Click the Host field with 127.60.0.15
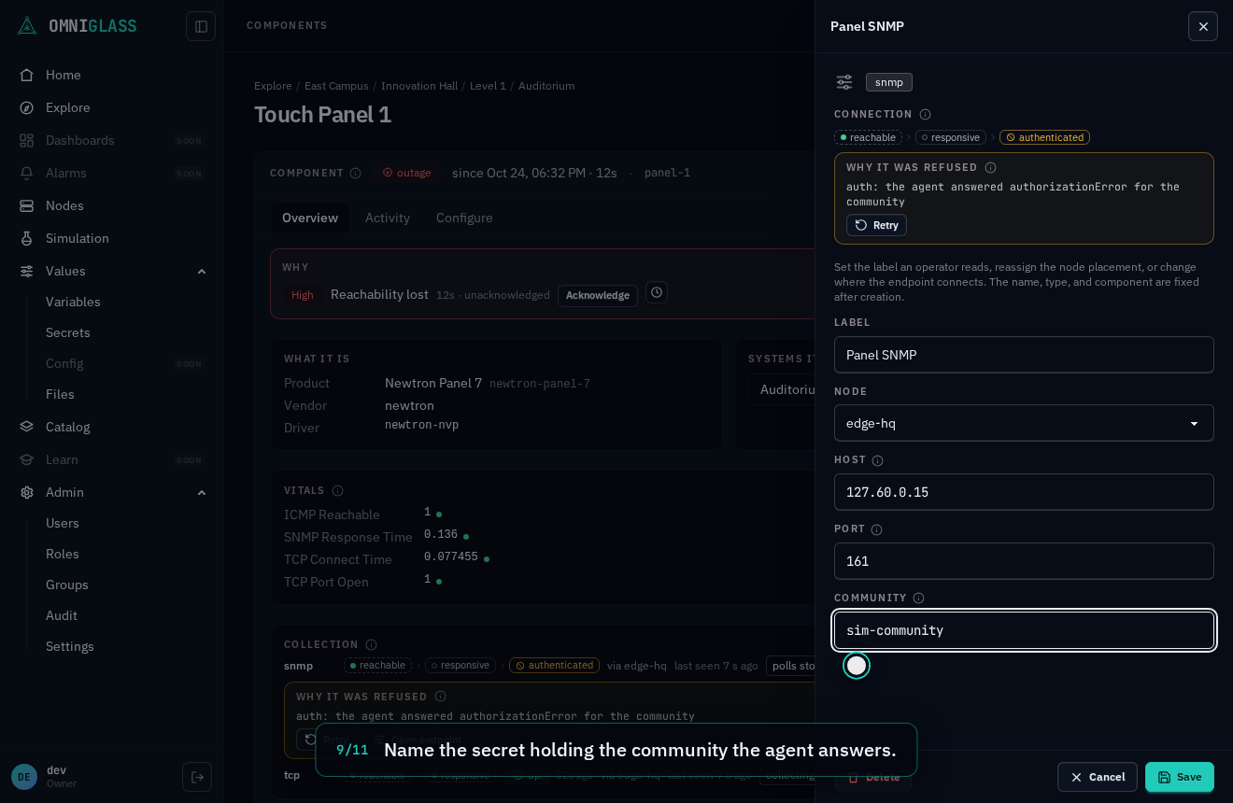Screen dimensions: 1233x803 pyautogui.click(x=1024, y=492)
